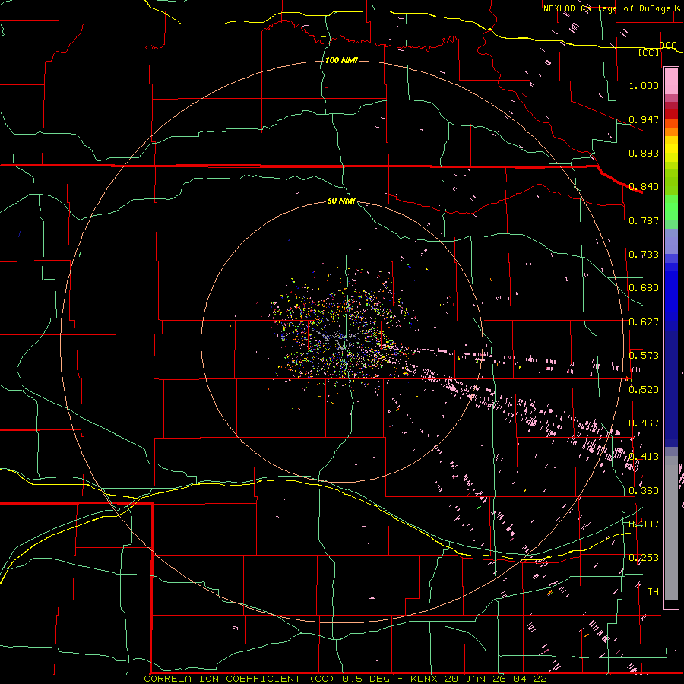Image resolution: width=684 pixels, height=684 pixels.
Task: Click the 0.947 color scale value
Action: pyautogui.click(x=644, y=119)
